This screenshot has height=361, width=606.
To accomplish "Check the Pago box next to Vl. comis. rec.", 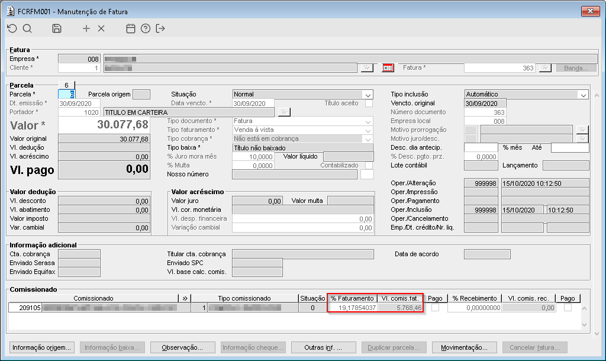I will (x=568, y=308).
